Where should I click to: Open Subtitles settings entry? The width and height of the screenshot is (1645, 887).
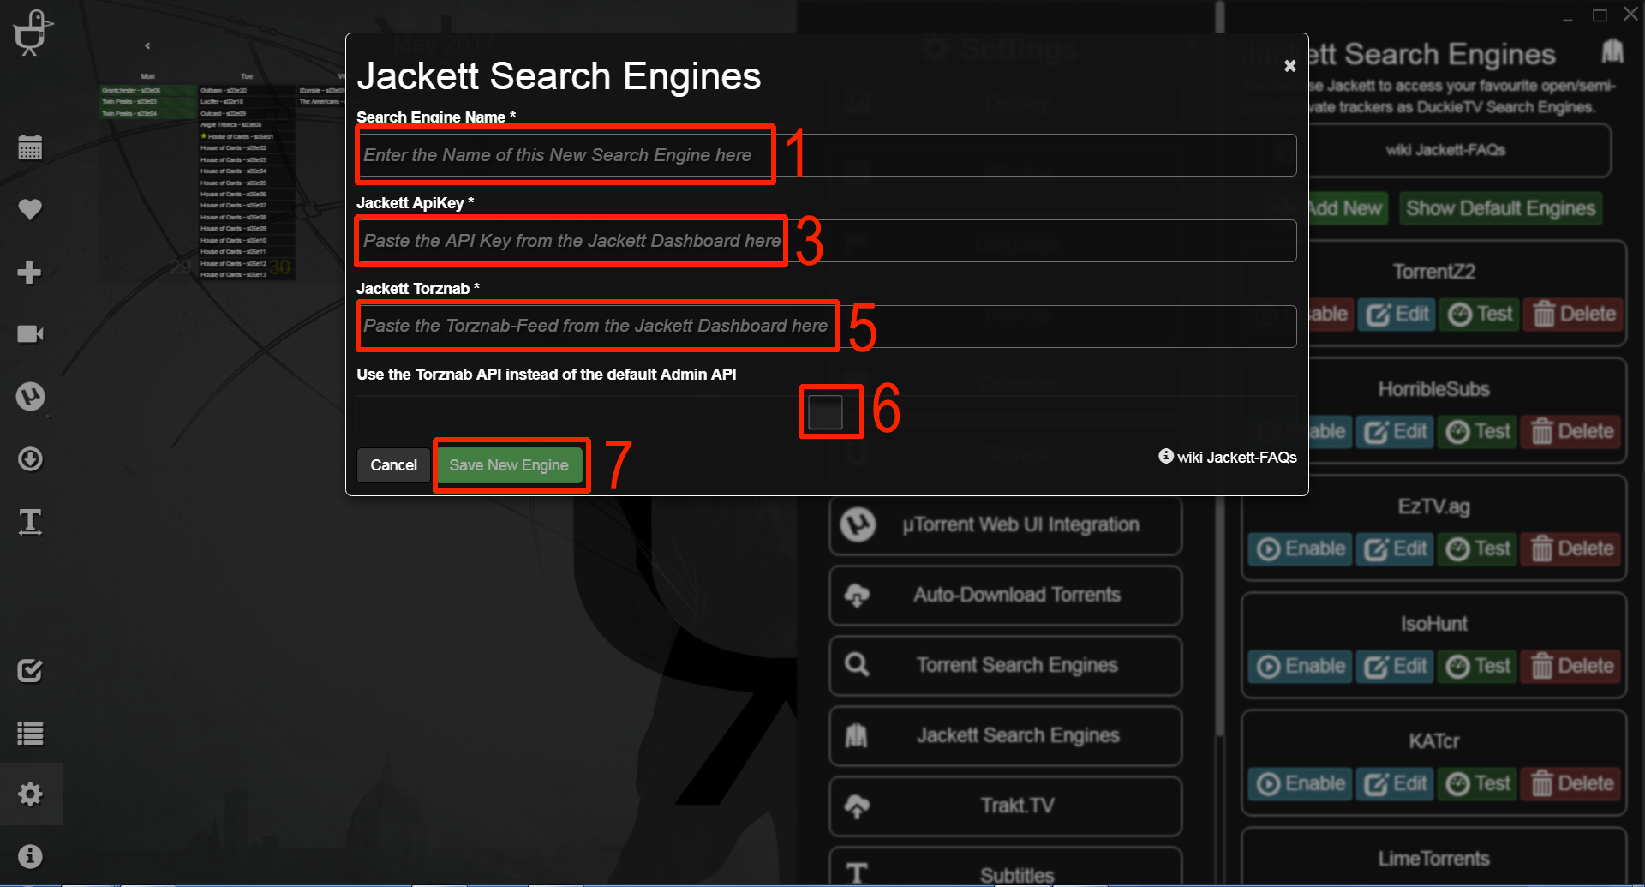pos(1006,867)
